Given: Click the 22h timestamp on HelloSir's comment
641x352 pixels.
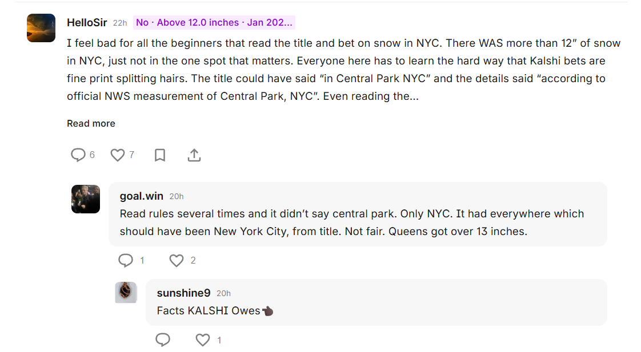Looking at the screenshot, I should pyautogui.click(x=119, y=22).
